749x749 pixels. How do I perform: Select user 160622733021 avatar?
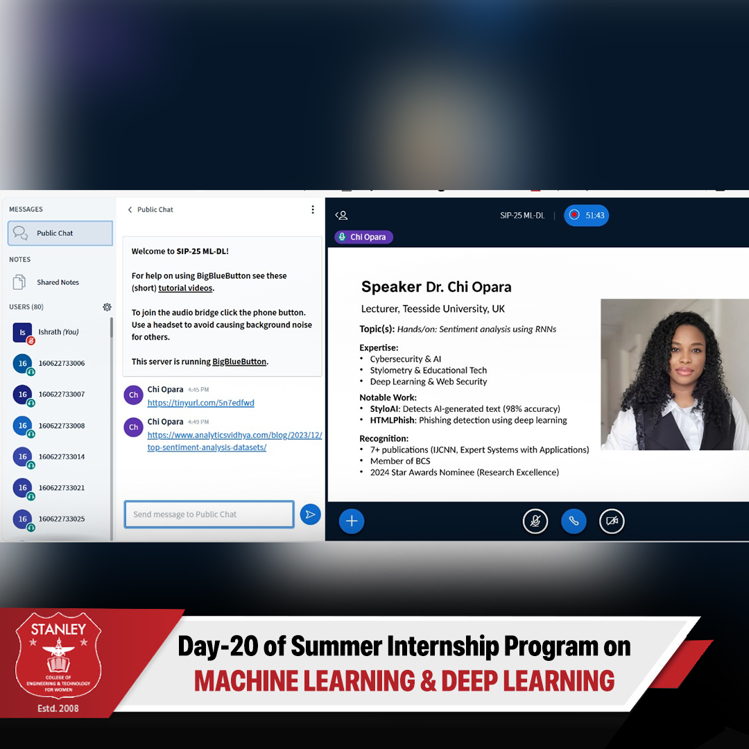pyautogui.click(x=22, y=488)
